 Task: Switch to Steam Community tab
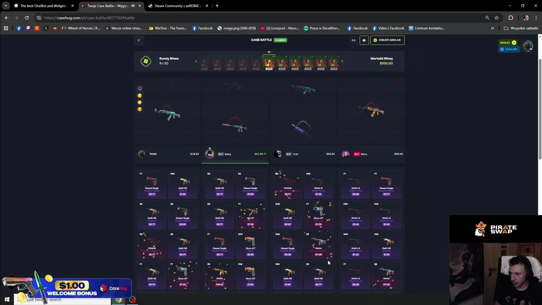pyautogui.click(x=177, y=6)
